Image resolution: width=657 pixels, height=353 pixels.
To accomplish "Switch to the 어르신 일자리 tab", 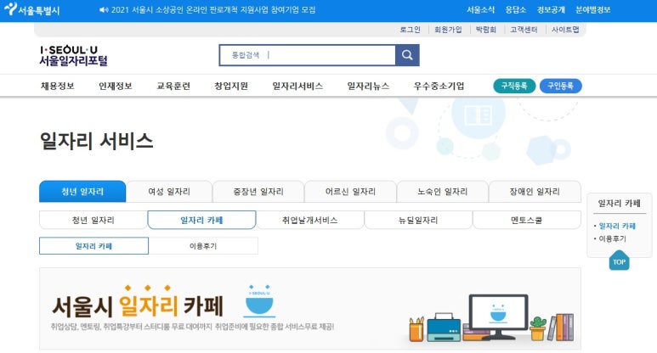I will (x=350, y=192).
